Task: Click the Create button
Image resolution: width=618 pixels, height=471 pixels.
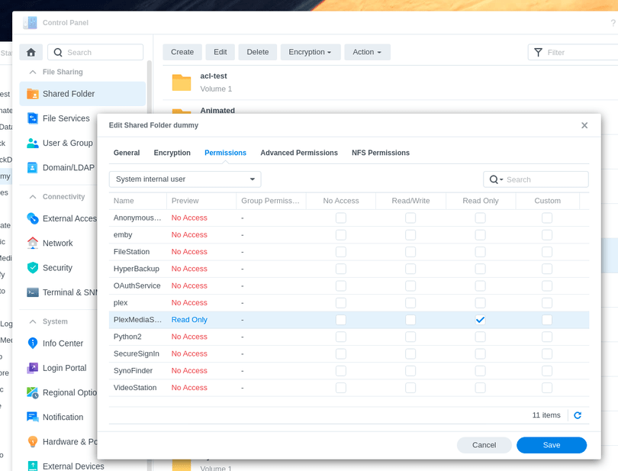Action: (182, 52)
